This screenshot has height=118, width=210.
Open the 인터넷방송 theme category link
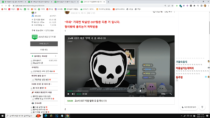(50, 31)
